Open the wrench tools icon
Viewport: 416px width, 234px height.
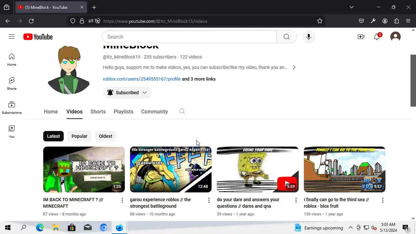click(x=373, y=21)
